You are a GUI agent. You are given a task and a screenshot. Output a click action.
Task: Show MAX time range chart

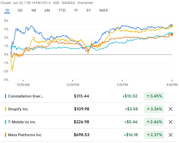103,11
